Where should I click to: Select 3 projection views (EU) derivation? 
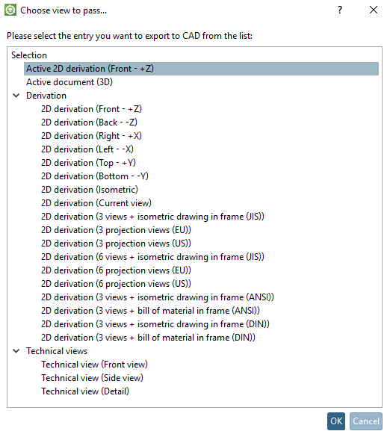(x=116, y=230)
